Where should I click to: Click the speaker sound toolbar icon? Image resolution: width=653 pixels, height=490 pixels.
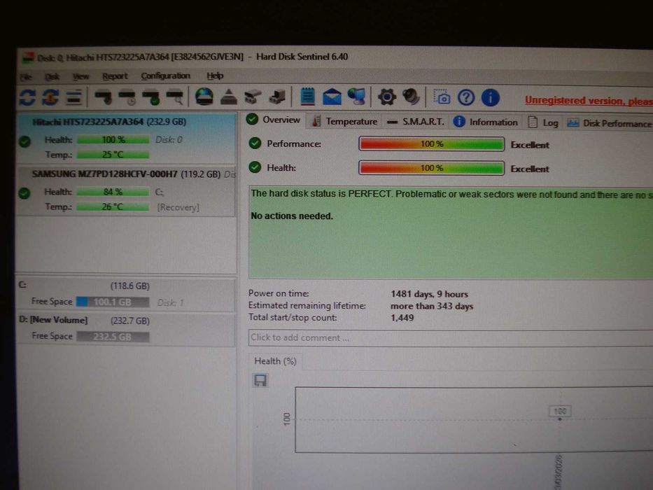[411, 97]
